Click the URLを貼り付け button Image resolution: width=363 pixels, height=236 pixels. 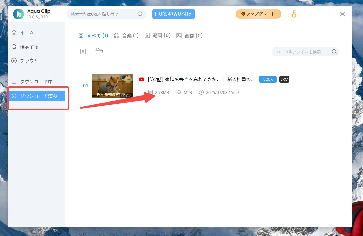(x=173, y=14)
